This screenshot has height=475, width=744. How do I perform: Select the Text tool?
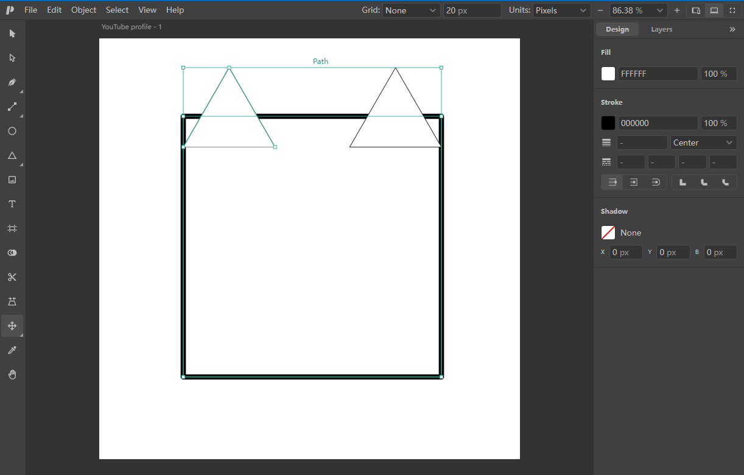point(12,204)
